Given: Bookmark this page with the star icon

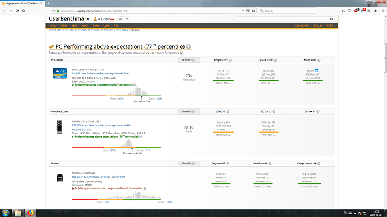Looking at the screenshot, I should coord(254,11).
